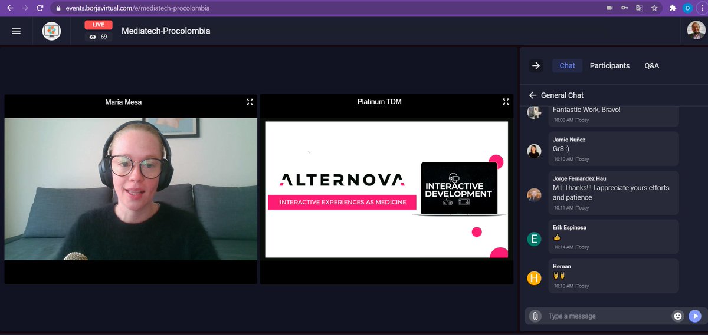
Task: Collapse the chat panel with the arrow button
Action: coord(536,65)
